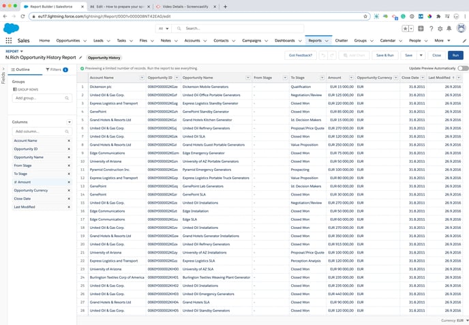The width and height of the screenshot is (469, 325).
Task: Switch to the Outline tab
Action: (x=20, y=69)
